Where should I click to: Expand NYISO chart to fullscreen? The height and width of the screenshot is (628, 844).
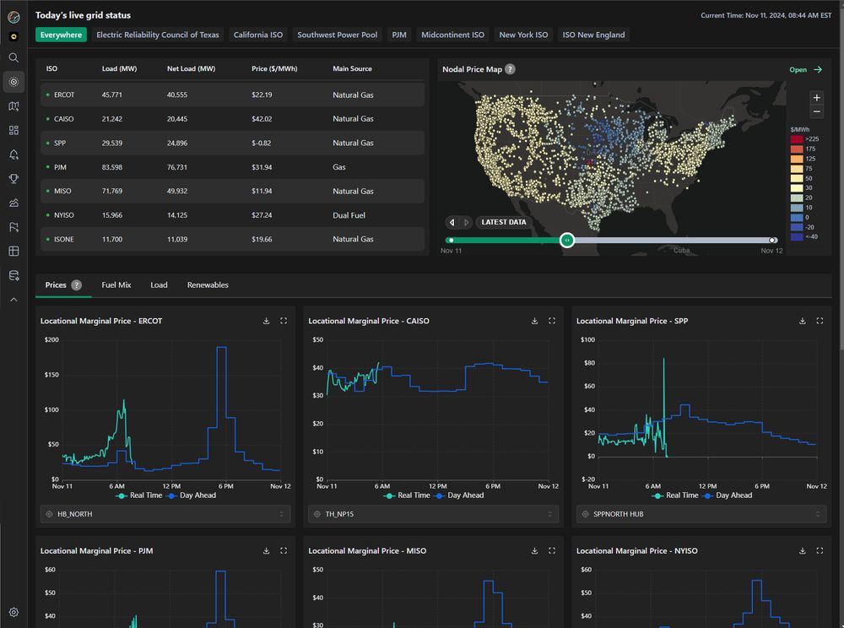pyautogui.click(x=820, y=550)
